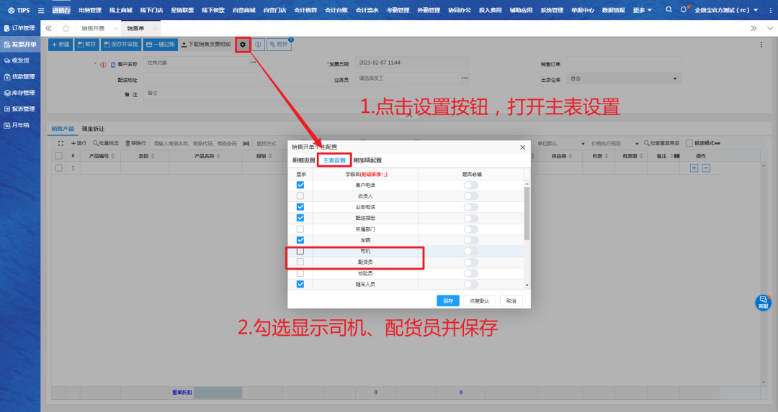The image size is (778, 412).
Task: Toggle required switch for 客户电话
Action: click(x=470, y=185)
